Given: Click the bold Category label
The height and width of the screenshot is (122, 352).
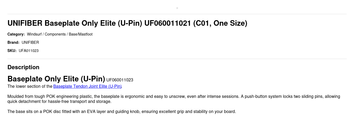Looking at the screenshot, I should [16, 34].
